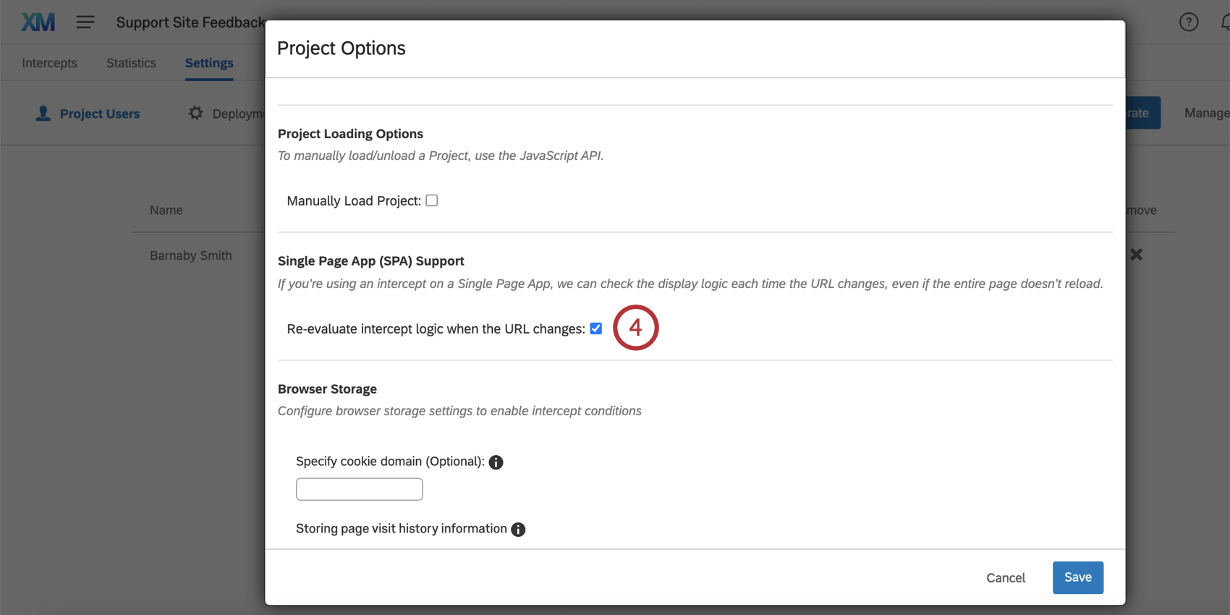The image size is (1230, 615).
Task: Enable the Manually Load Project checkbox
Action: [432, 200]
